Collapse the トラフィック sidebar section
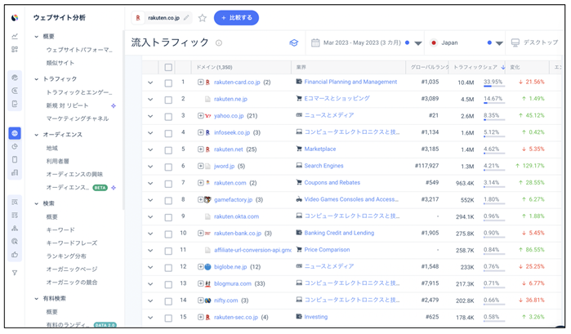The height and width of the screenshot is (334, 571). click(37, 79)
